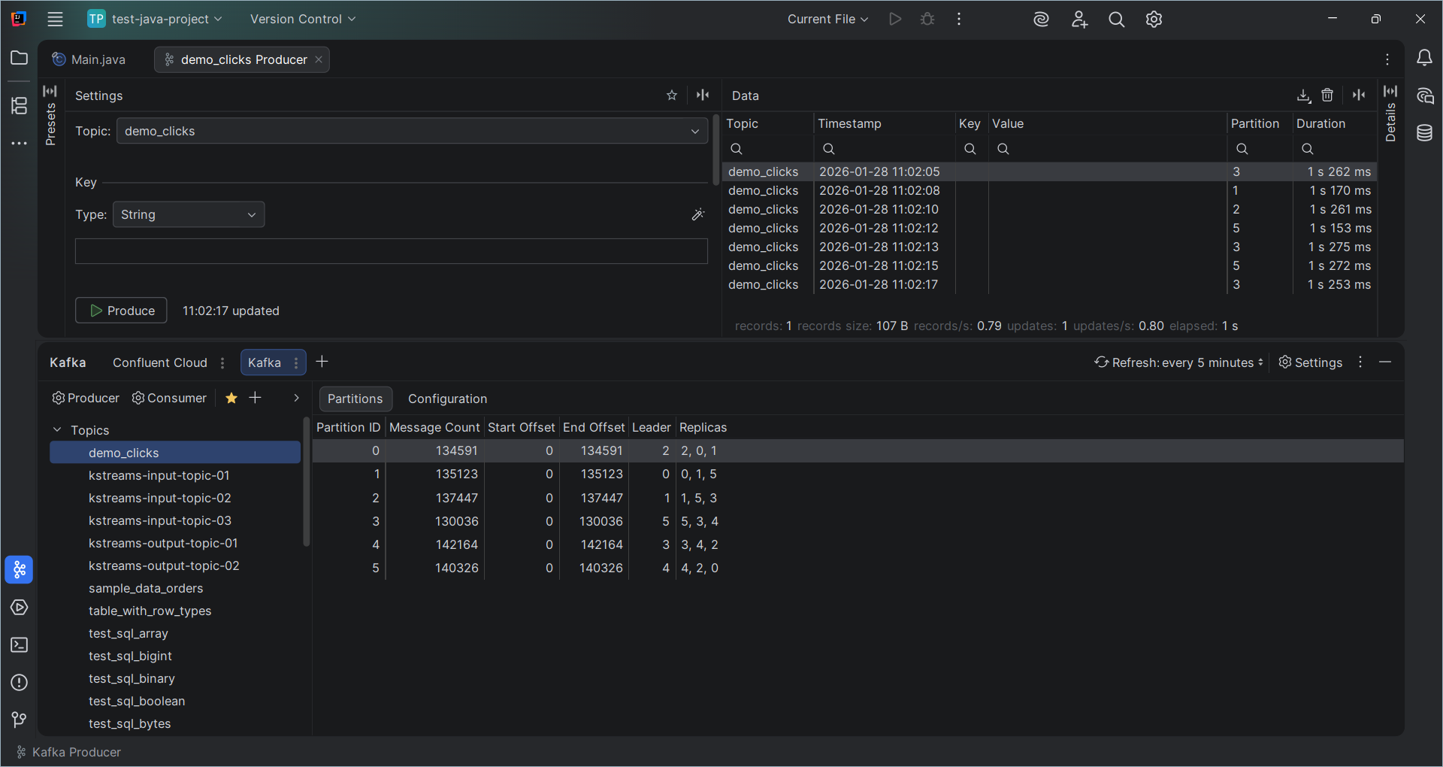Click the key value input field
This screenshot has height=767, width=1443.
click(391, 251)
